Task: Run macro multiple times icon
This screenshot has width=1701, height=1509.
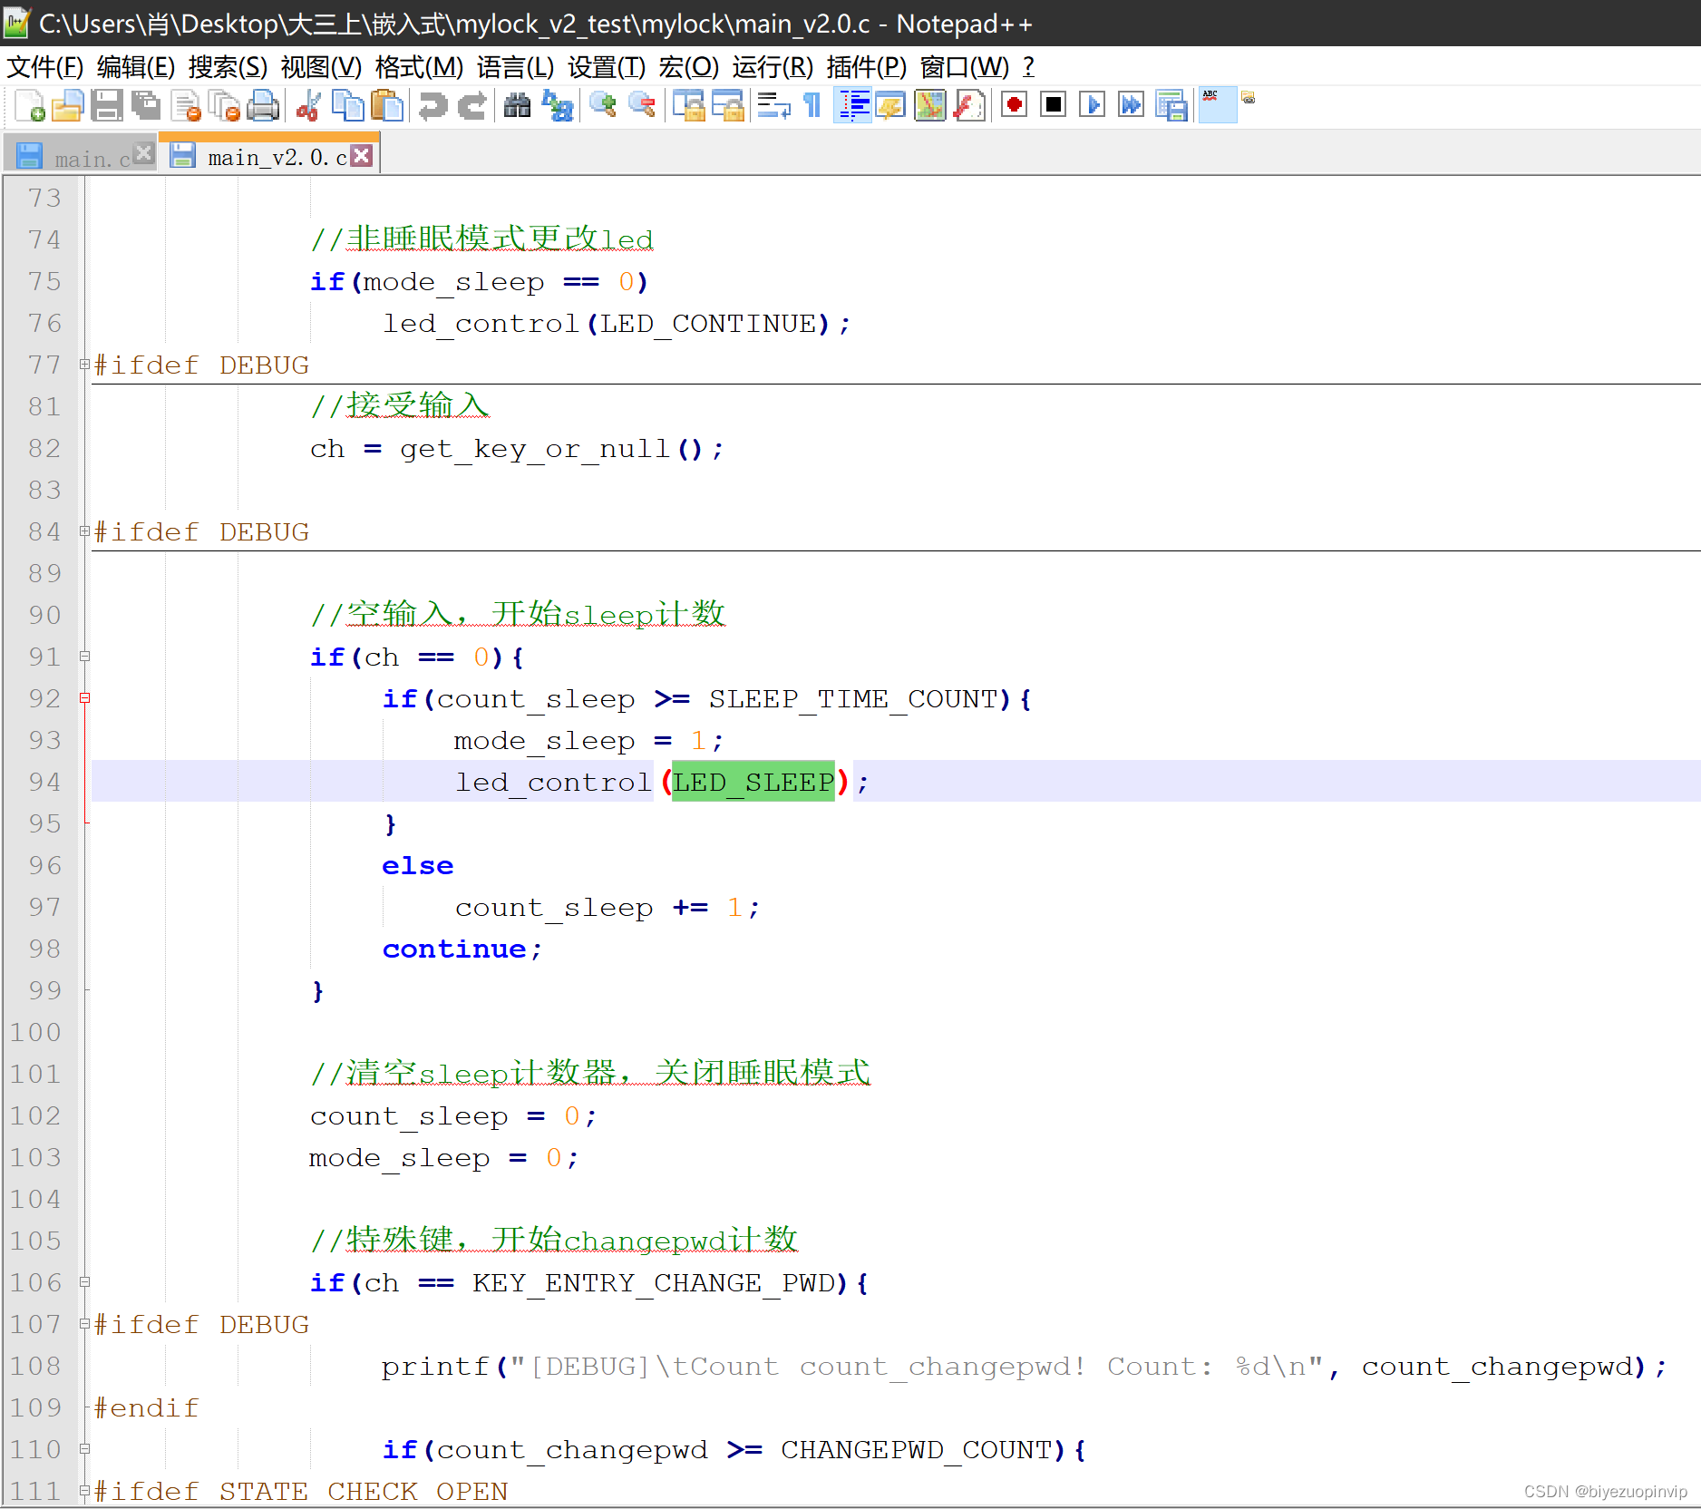Action: [1132, 106]
